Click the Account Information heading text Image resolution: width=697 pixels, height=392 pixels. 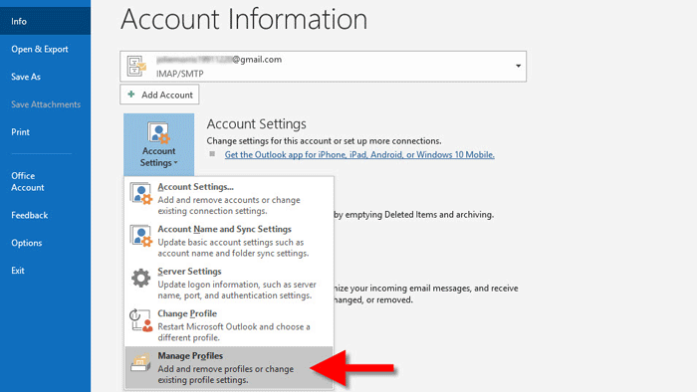[244, 19]
